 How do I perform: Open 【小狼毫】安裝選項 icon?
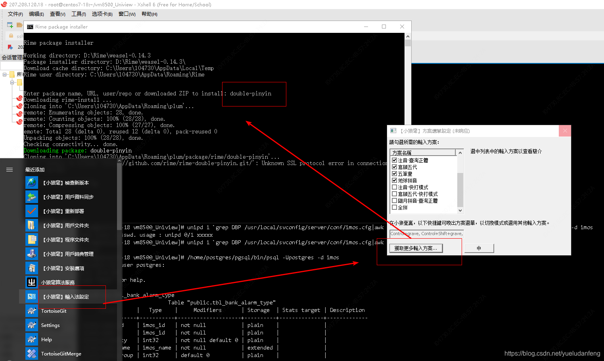point(32,268)
